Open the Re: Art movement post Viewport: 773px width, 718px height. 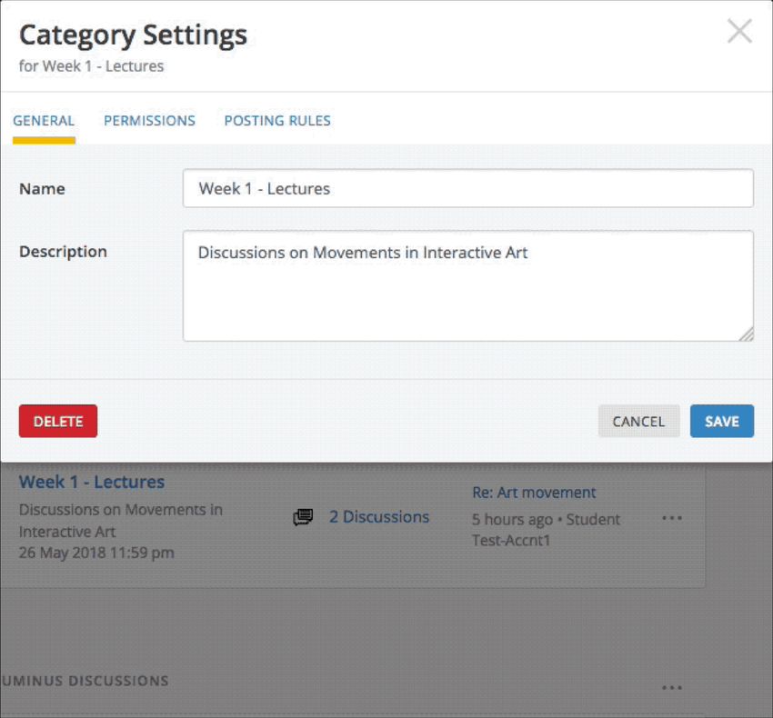click(x=534, y=493)
